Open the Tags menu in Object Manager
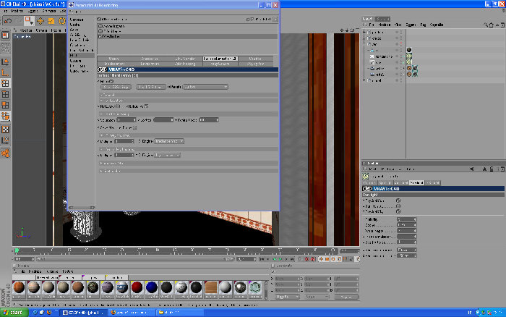 423,25
